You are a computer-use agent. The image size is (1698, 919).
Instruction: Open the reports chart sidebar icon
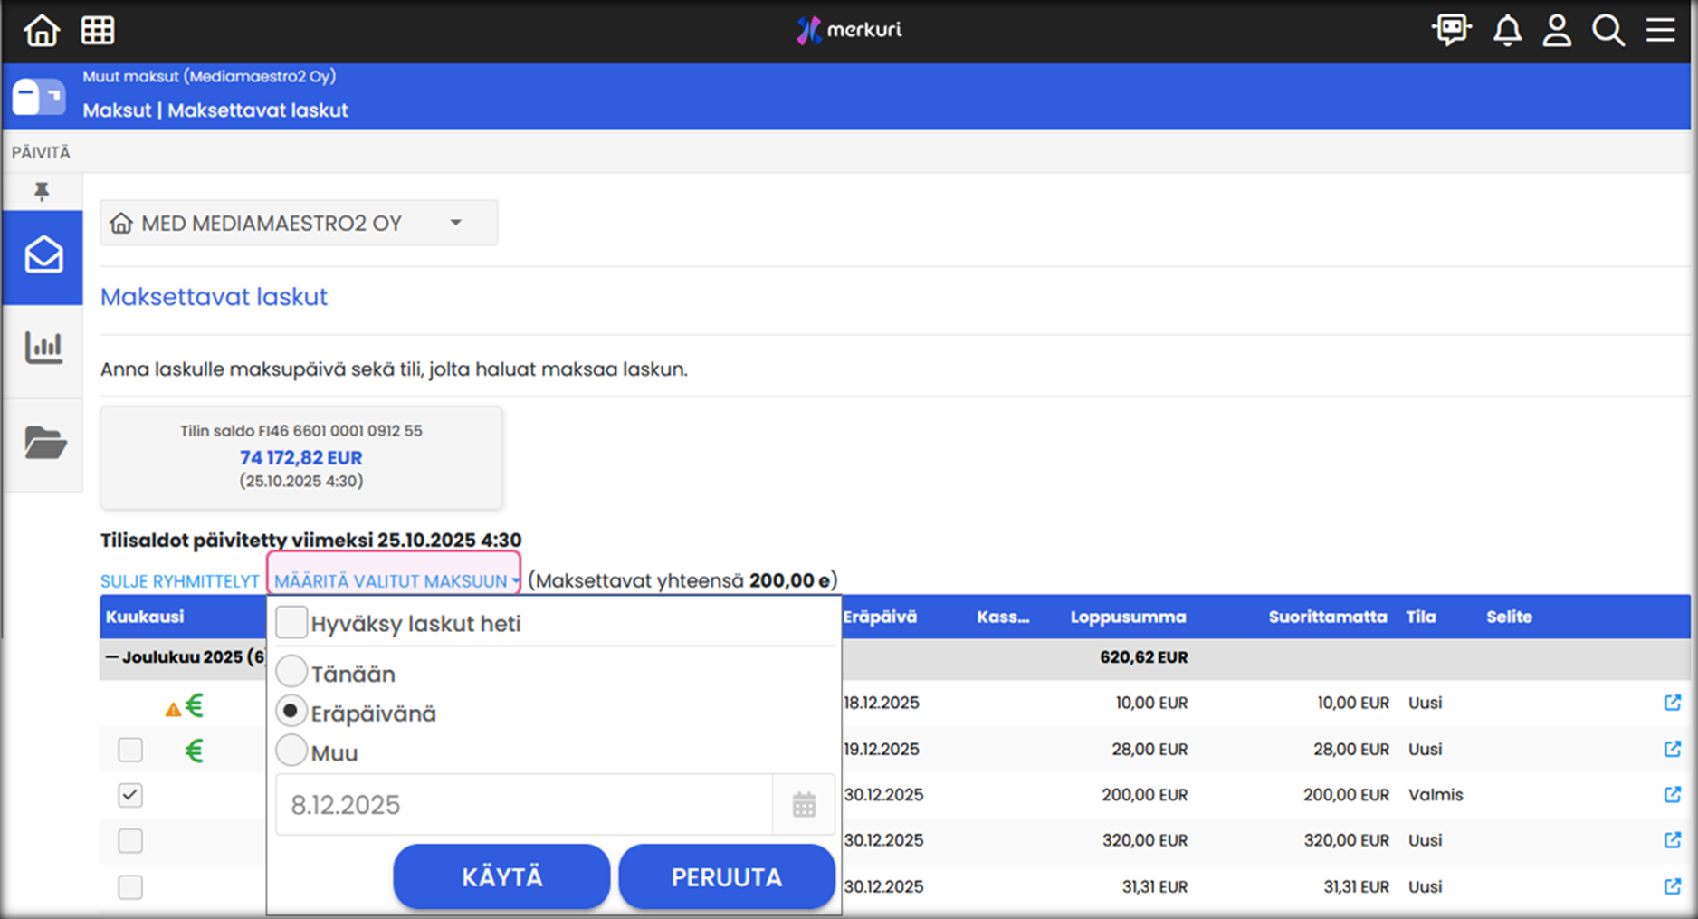coord(43,348)
